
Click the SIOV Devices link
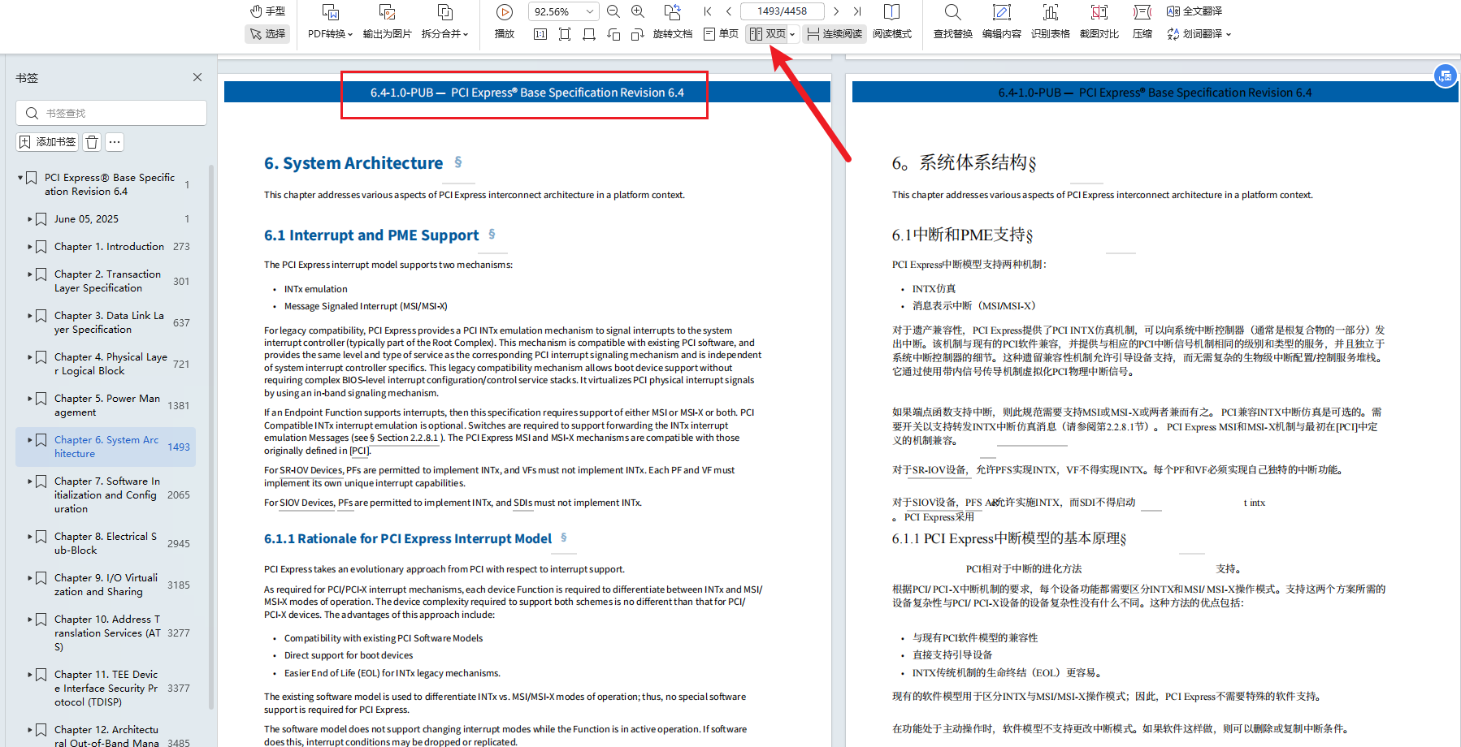pyautogui.click(x=306, y=503)
